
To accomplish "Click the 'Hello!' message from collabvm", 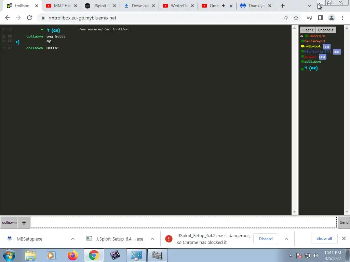I will click(x=52, y=48).
